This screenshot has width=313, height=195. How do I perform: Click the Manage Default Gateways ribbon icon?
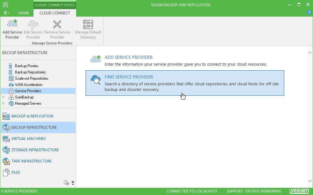88,24
